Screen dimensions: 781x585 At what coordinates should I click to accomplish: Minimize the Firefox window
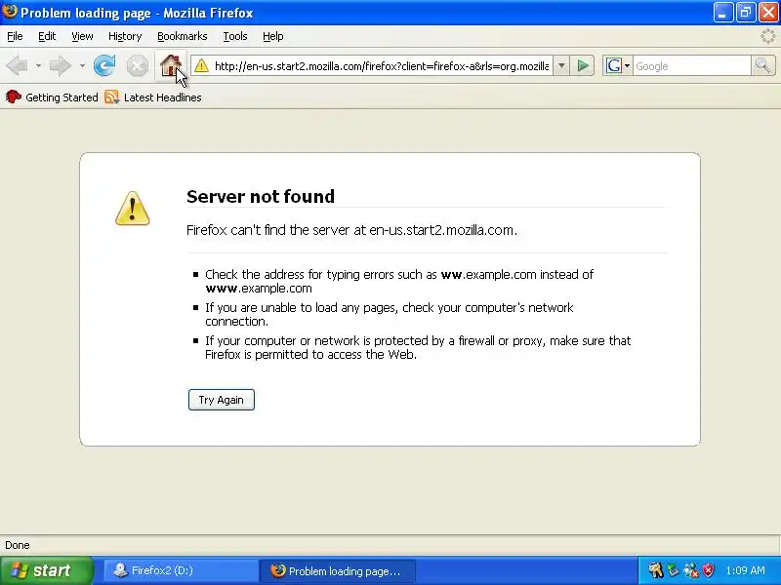(722, 13)
